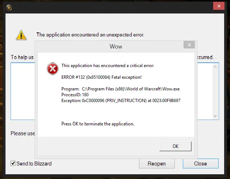Image resolution: width=230 pixels, height=179 pixels.
Task: Click the red critical error X icon
Action: point(53,69)
